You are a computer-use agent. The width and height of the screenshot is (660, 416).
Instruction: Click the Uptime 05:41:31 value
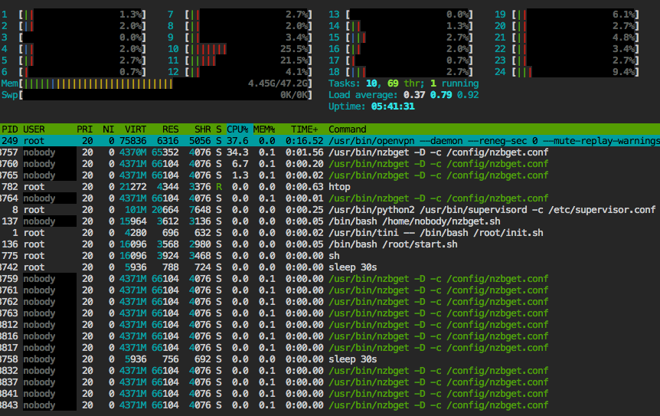pyautogui.click(x=393, y=106)
